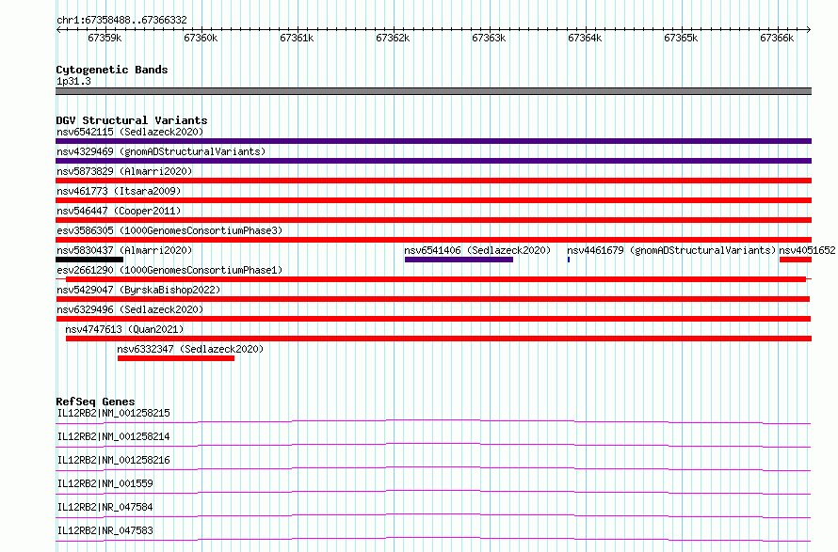This screenshot has height=552, width=838.
Task: Click the 67363k ruler position
Action: pos(489,38)
